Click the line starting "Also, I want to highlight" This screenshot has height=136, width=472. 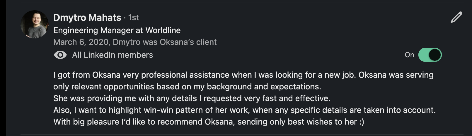tap(244, 110)
